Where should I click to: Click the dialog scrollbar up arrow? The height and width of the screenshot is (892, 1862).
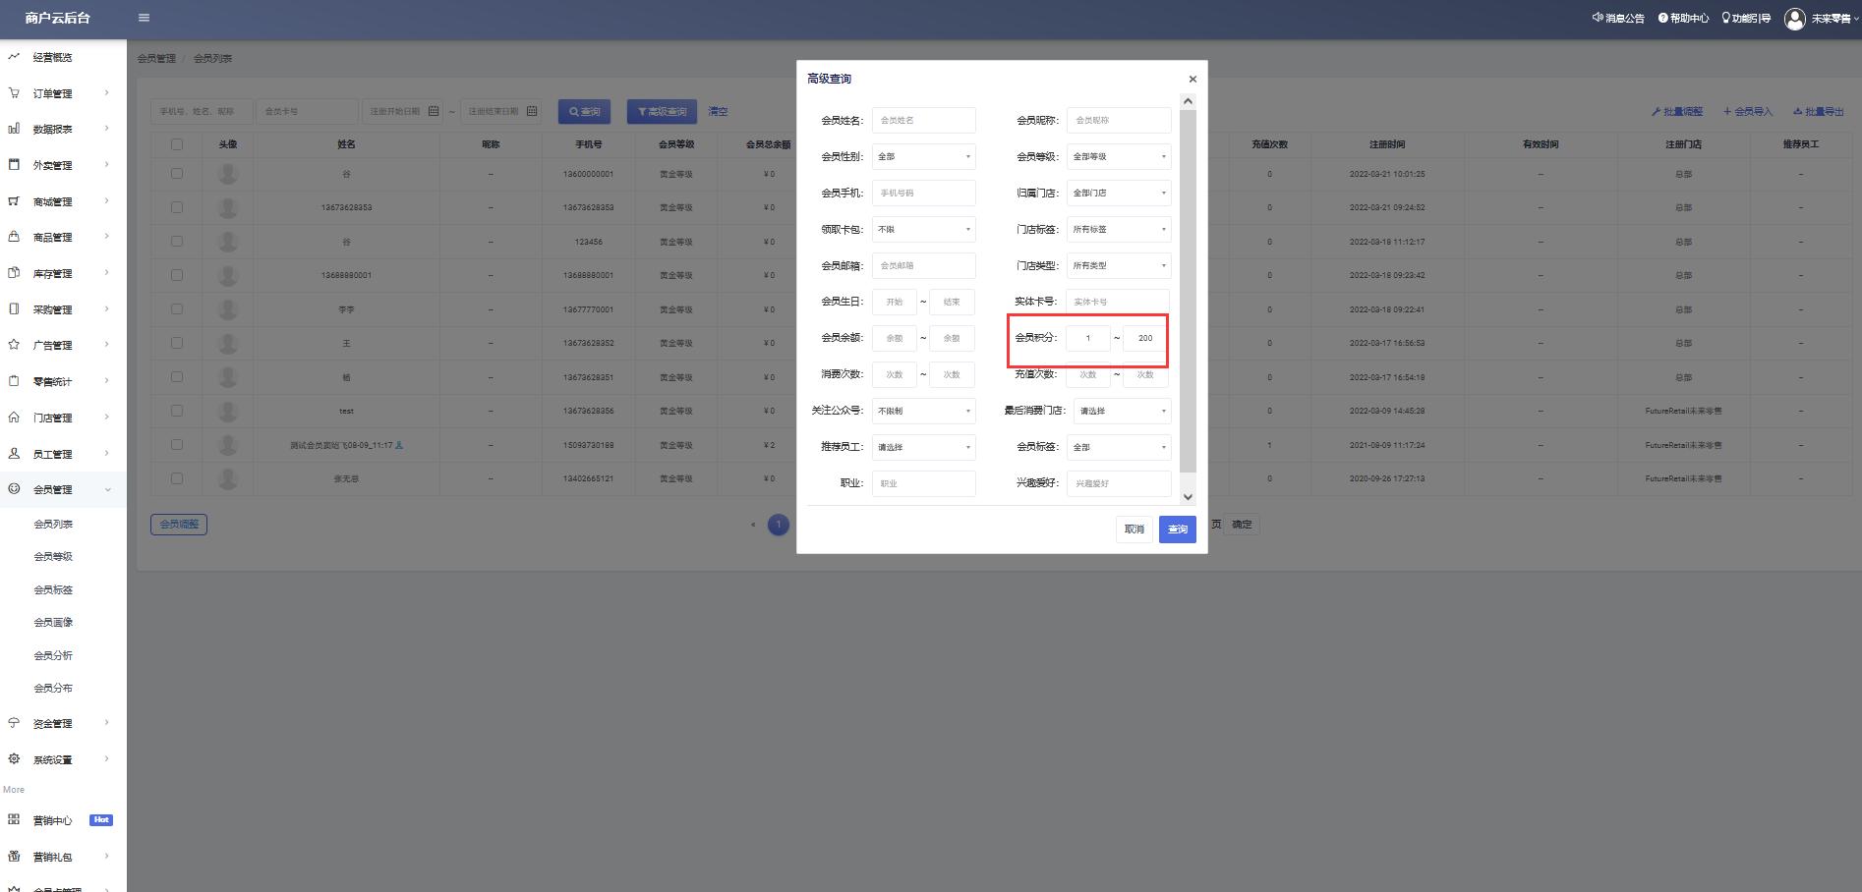pyautogui.click(x=1188, y=101)
